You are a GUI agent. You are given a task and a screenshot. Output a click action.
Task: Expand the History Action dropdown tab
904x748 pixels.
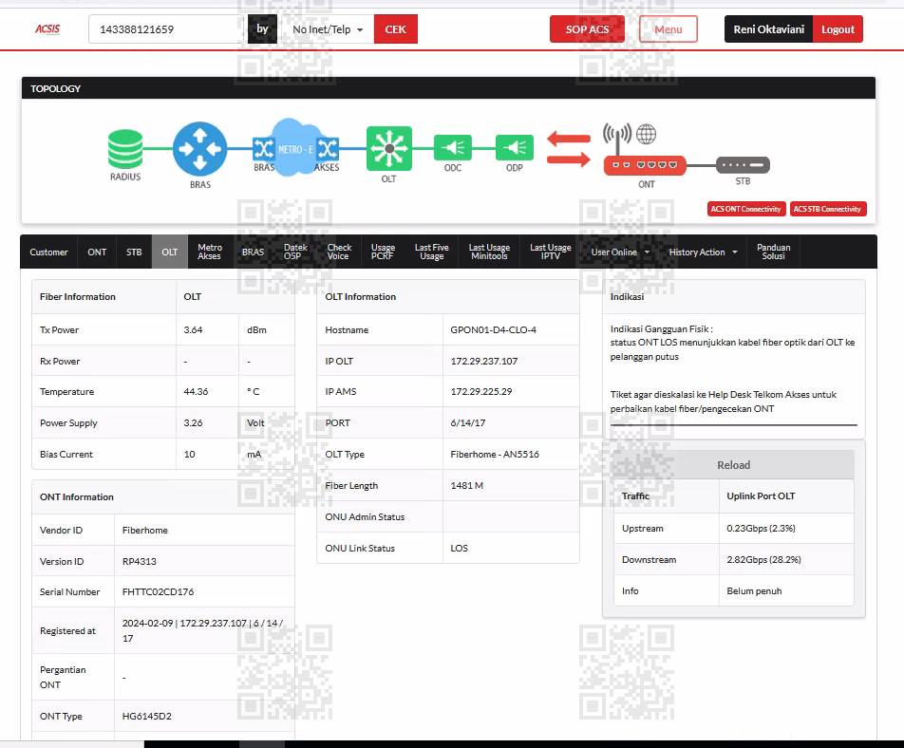click(x=703, y=252)
